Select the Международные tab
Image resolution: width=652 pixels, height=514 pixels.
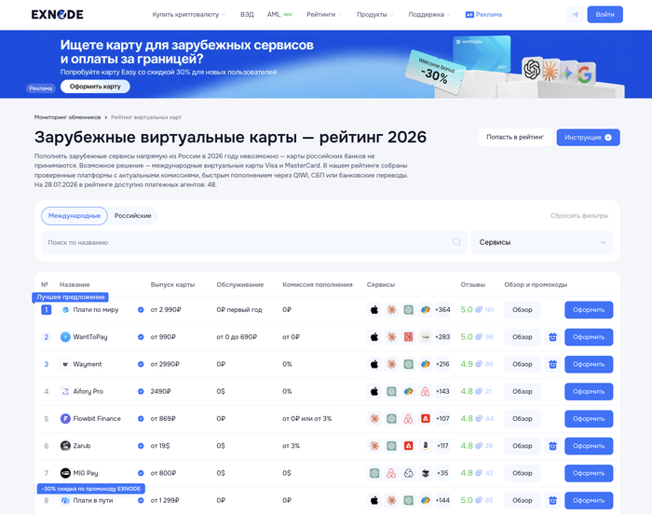point(75,216)
